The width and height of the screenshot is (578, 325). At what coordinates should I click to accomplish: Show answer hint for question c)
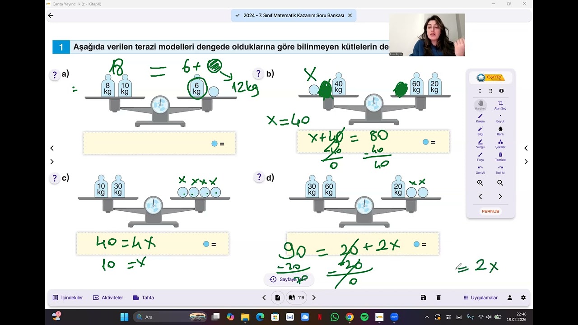tap(55, 178)
